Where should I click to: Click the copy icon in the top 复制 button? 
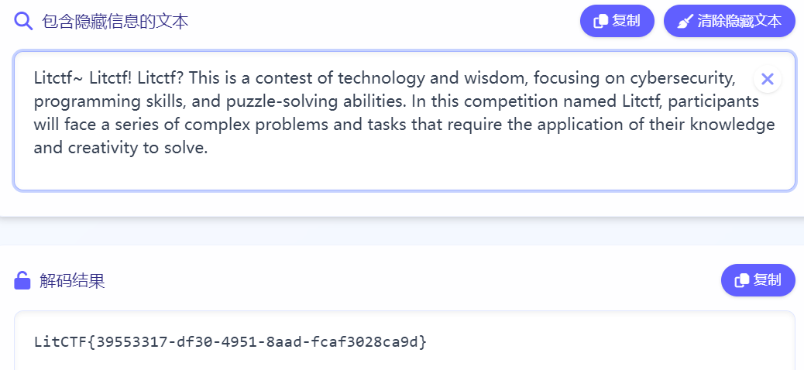(600, 22)
